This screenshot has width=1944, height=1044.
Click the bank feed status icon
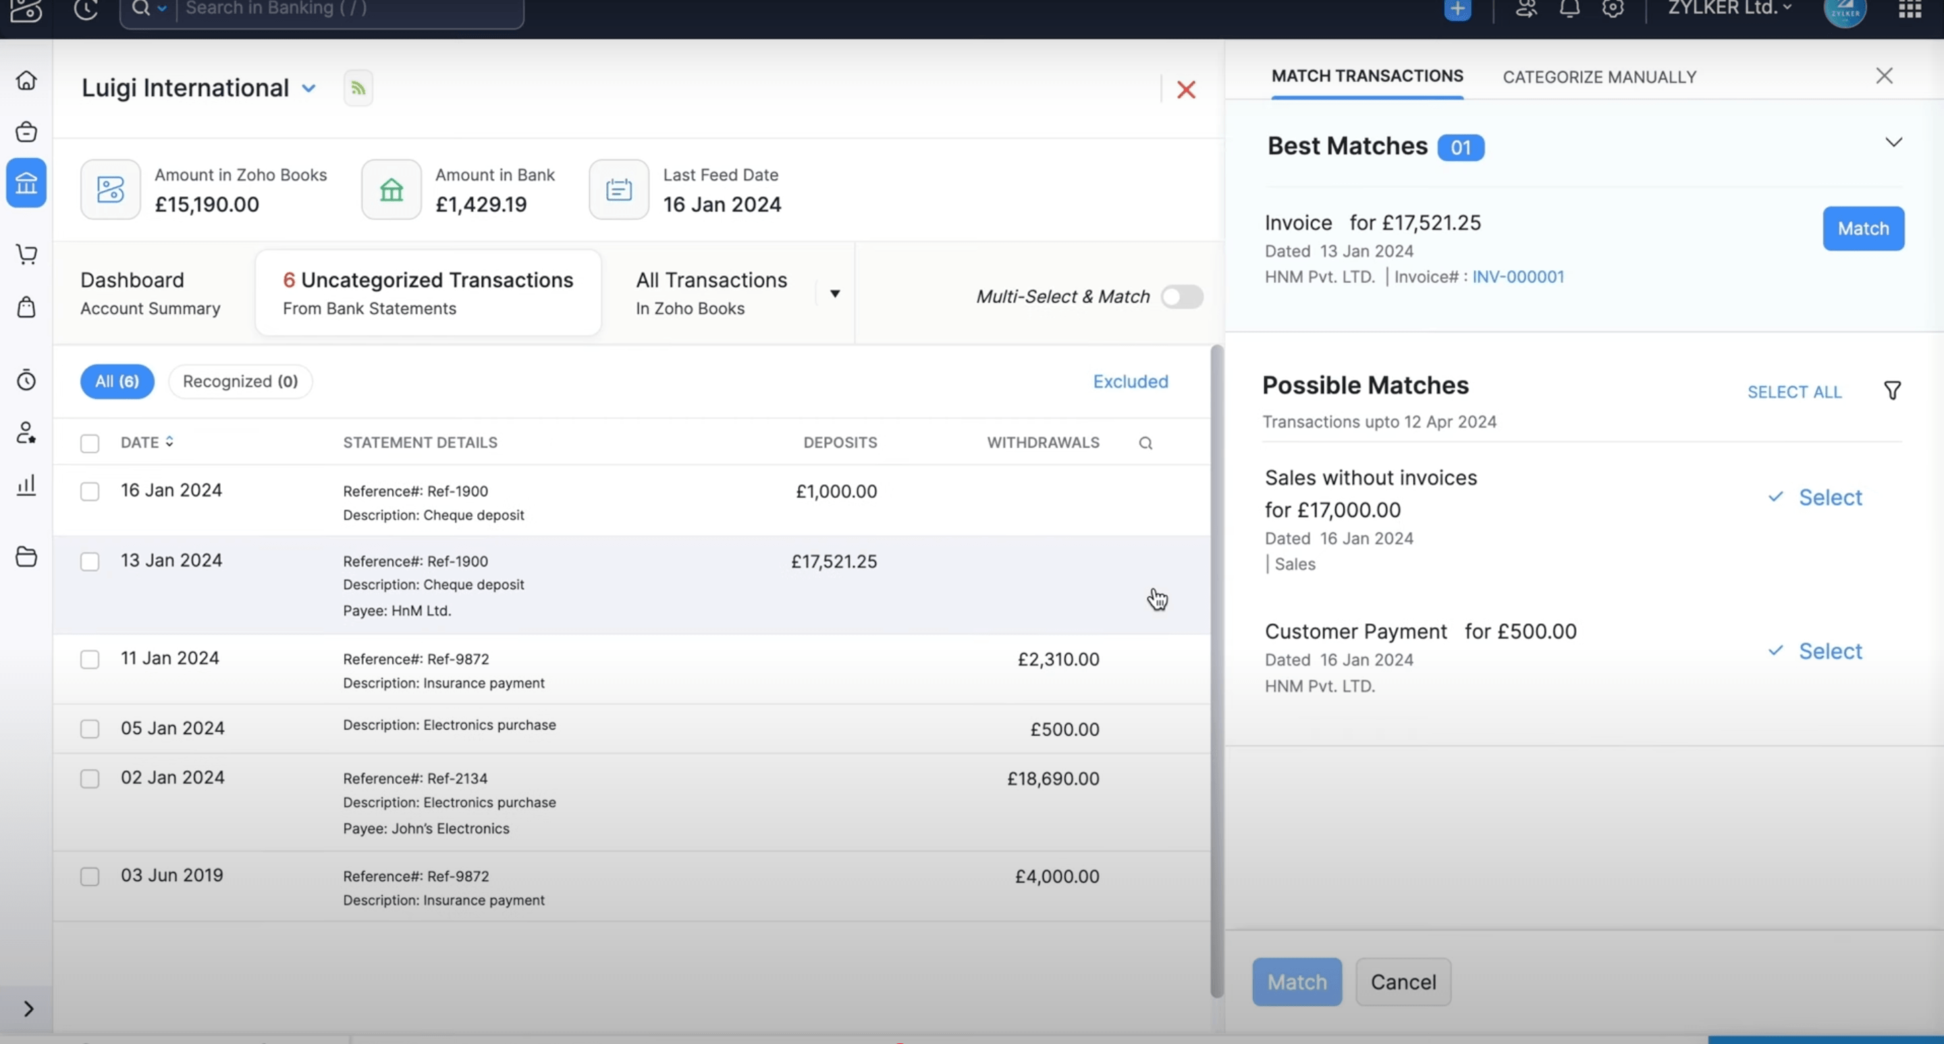click(358, 88)
